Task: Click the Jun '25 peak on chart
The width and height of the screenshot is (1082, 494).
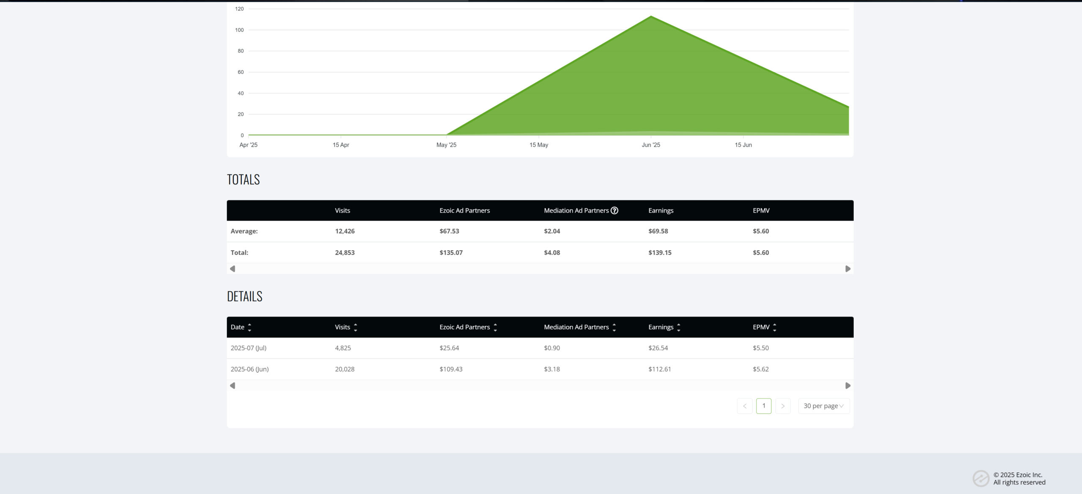Action: pyautogui.click(x=651, y=16)
